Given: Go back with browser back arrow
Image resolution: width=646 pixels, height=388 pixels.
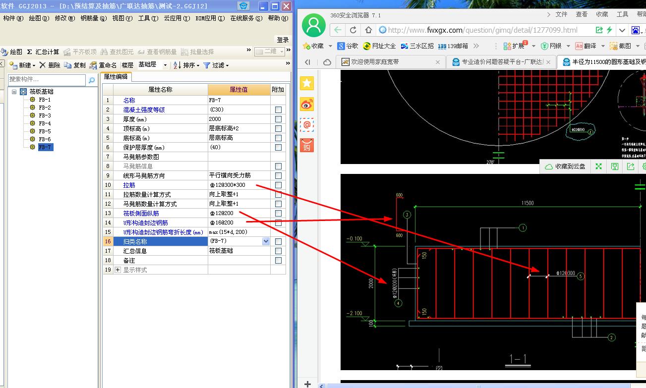Looking at the screenshot, I should [338, 30].
